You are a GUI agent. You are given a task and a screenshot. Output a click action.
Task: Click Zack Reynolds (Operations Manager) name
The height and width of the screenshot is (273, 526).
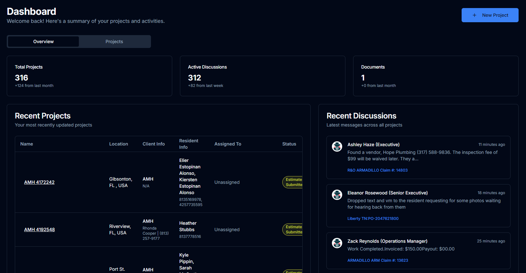click(x=387, y=241)
